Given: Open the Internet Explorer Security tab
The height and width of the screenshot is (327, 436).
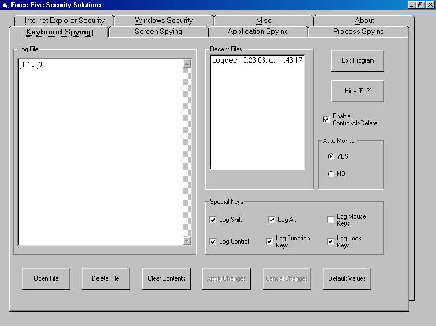Looking at the screenshot, I should 64,21.
